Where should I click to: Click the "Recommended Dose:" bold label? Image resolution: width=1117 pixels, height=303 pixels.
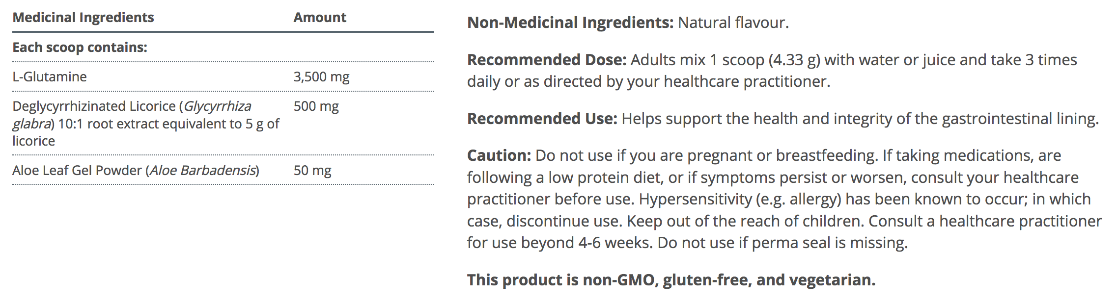547,60
